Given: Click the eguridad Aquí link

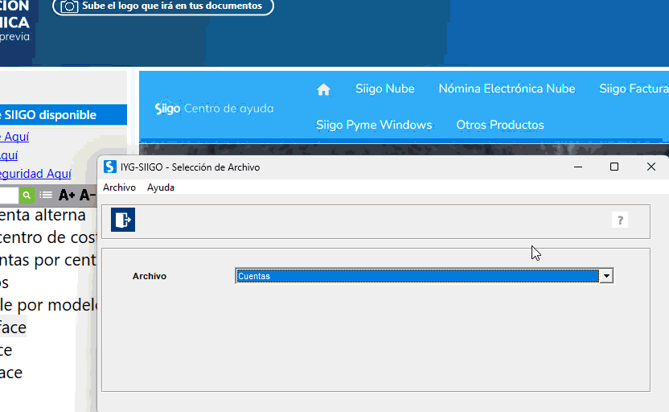Looking at the screenshot, I should (x=35, y=174).
